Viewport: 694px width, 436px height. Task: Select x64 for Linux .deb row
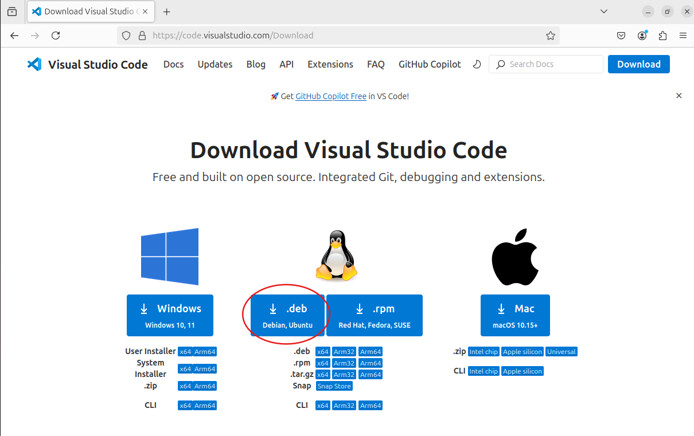click(x=323, y=352)
